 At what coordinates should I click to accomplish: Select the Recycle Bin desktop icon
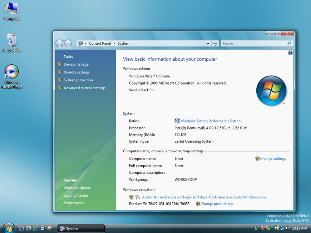point(12,43)
